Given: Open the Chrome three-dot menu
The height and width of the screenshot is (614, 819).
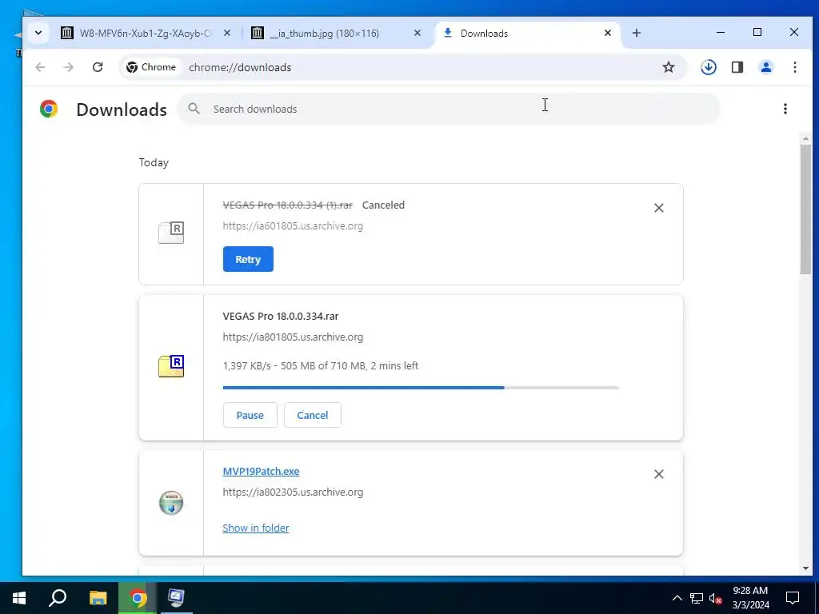Looking at the screenshot, I should click(x=794, y=67).
